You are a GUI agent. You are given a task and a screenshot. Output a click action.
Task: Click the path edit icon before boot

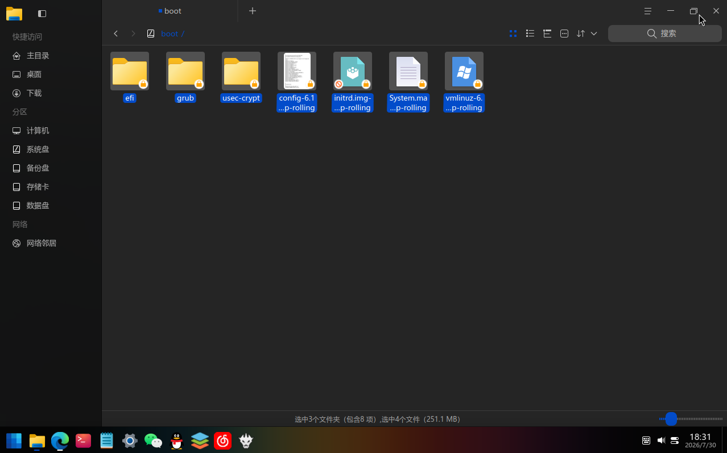(151, 34)
